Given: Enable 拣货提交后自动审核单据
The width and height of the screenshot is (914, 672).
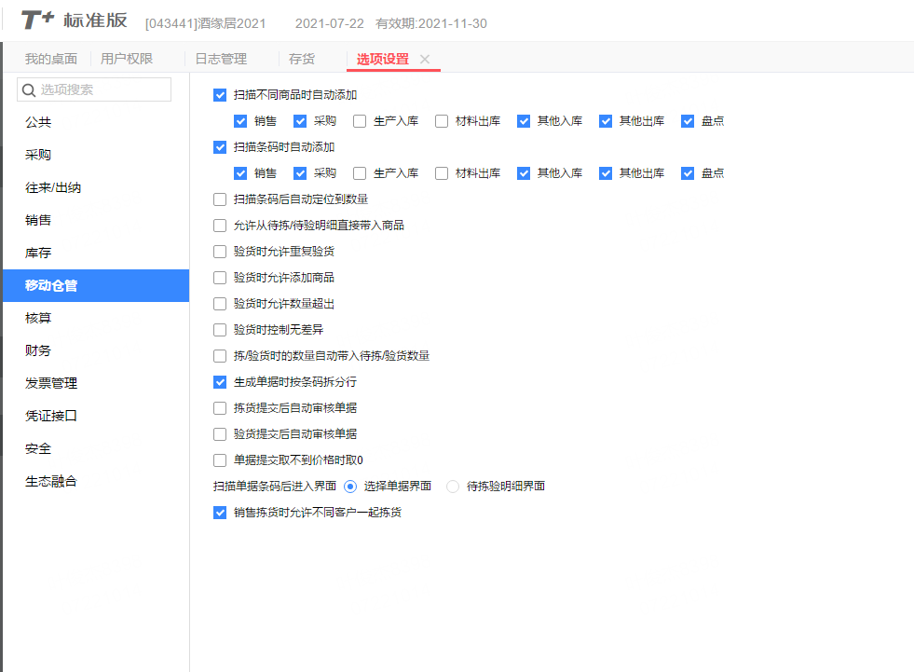Looking at the screenshot, I should pos(220,408).
